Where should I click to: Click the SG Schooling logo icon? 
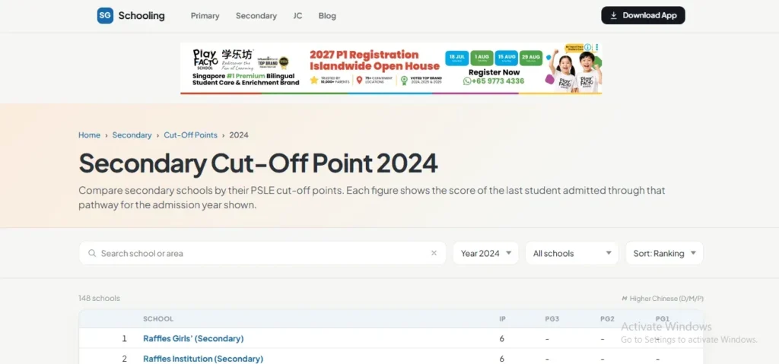point(105,15)
